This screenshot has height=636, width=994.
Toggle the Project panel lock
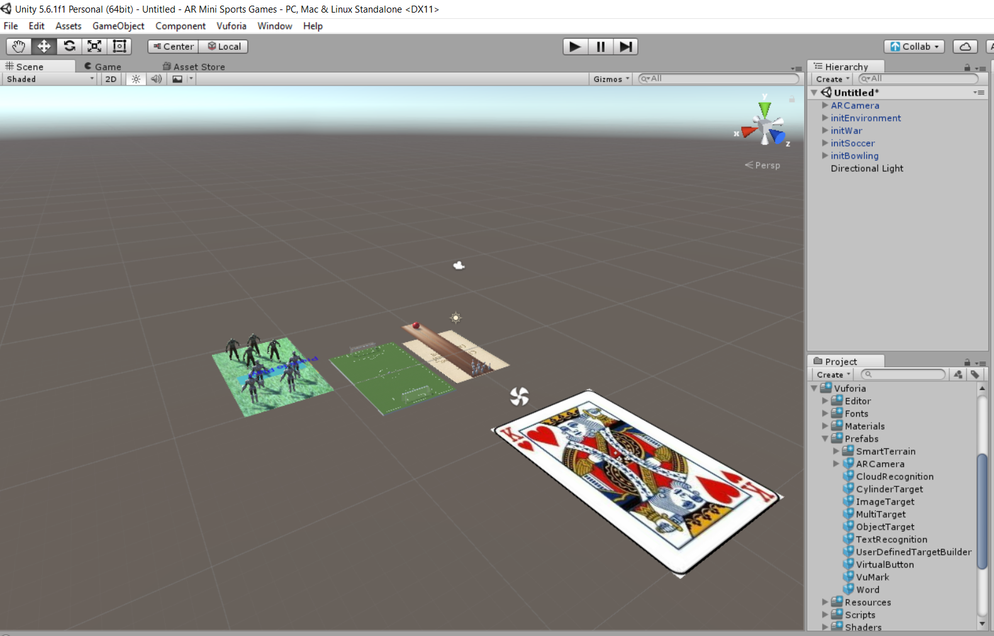[968, 362]
